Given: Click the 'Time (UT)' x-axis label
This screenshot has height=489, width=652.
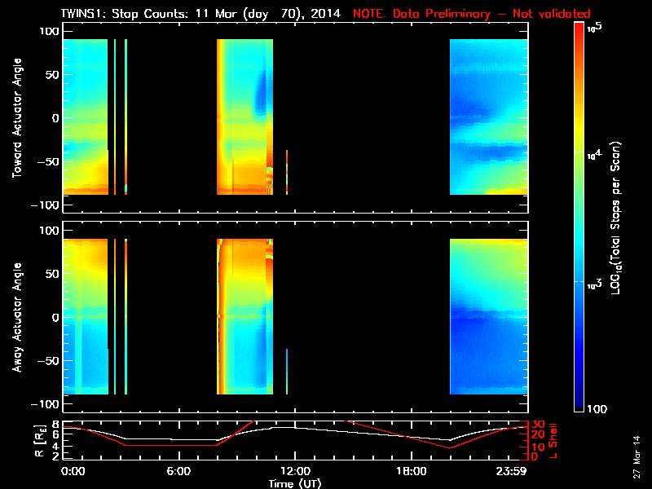Looking at the screenshot, I should (x=294, y=483).
